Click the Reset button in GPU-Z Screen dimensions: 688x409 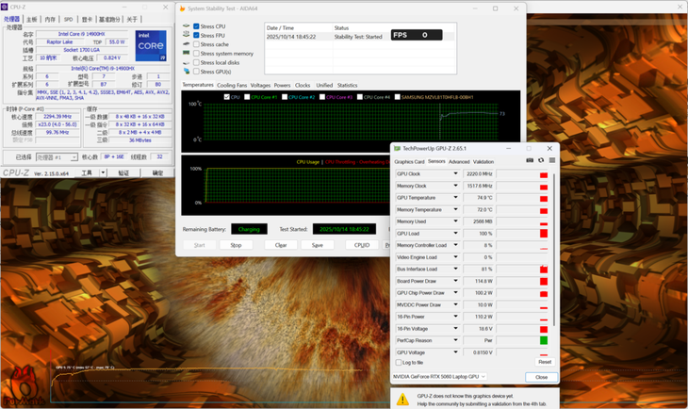click(544, 362)
